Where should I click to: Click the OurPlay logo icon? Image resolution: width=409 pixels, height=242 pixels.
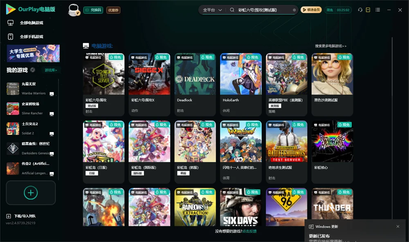[11, 9]
